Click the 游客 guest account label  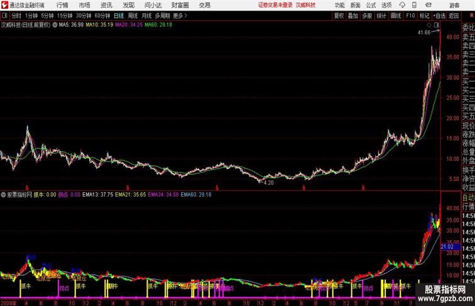[x=454, y=5]
